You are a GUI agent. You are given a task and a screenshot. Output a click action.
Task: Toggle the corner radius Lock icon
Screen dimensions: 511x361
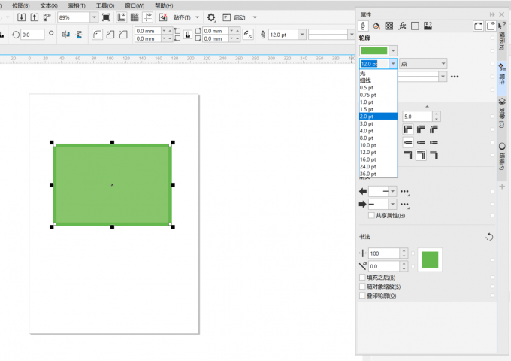pyautogui.click(x=188, y=35)
